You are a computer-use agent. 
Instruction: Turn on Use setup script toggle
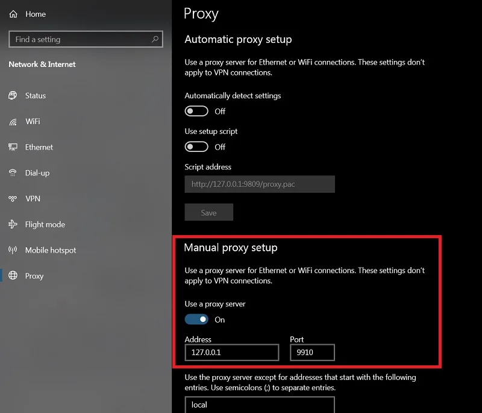(196, 147)
